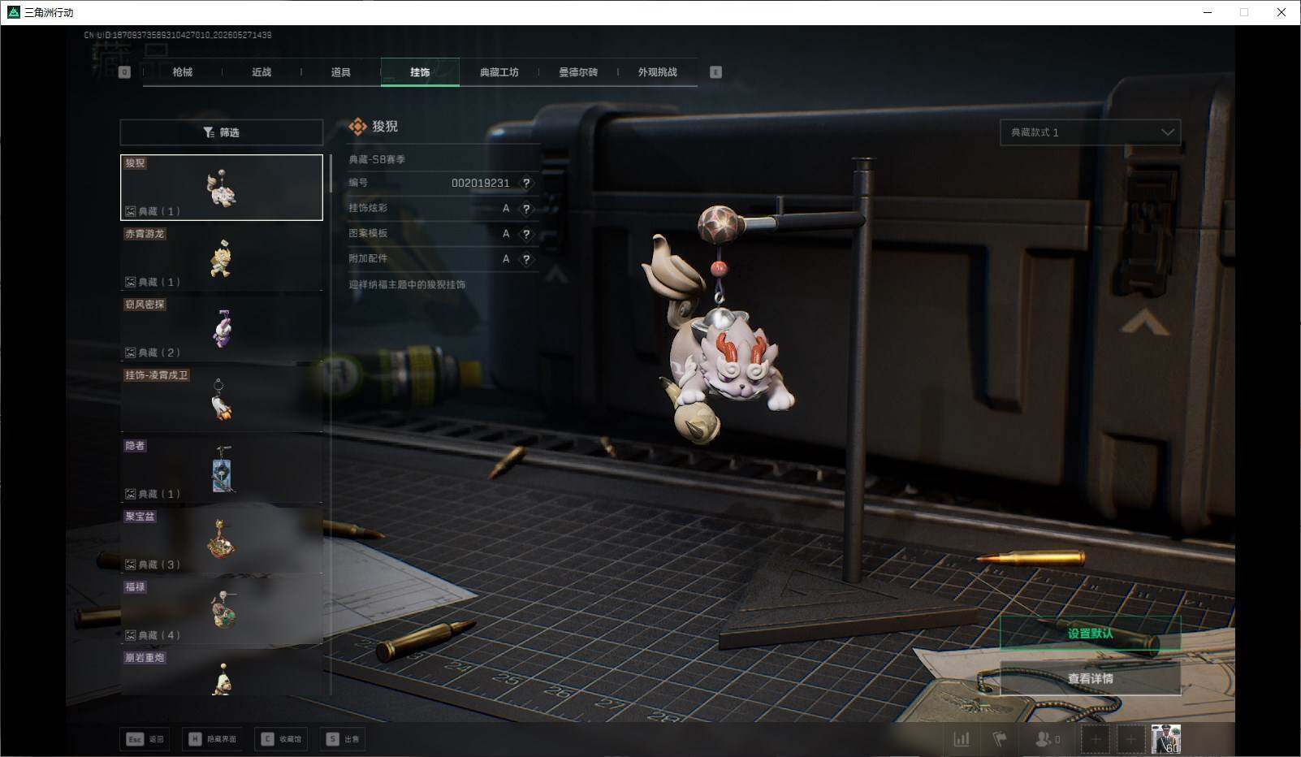Switch to the 枪械 tab
This screenshot has width=1301, height=757.
183,72
